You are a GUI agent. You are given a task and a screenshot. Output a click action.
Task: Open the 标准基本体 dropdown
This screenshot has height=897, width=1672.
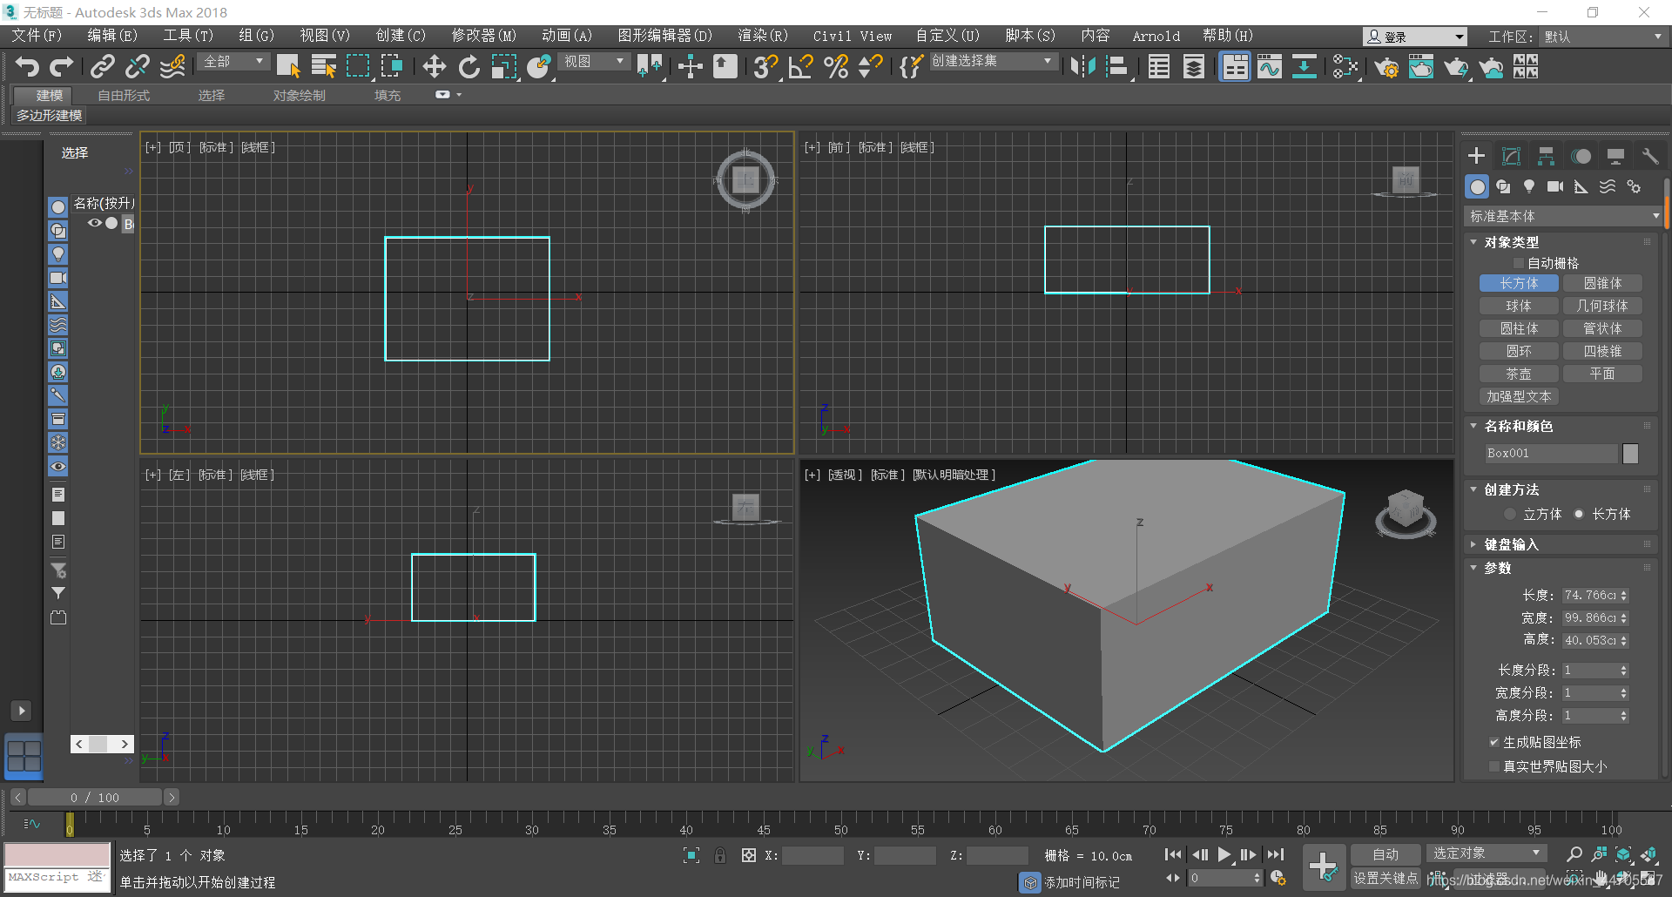1564,216
